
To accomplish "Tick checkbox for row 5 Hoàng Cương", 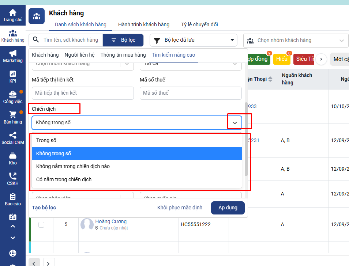I will pos(41,225).
